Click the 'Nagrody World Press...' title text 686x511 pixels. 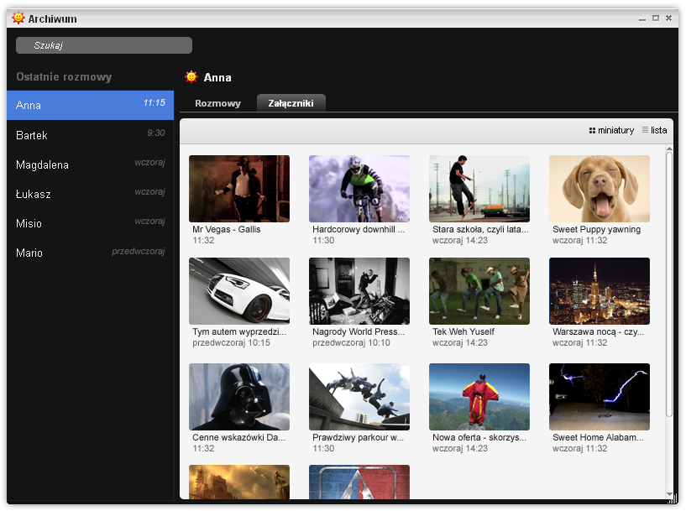pos(359,331)
